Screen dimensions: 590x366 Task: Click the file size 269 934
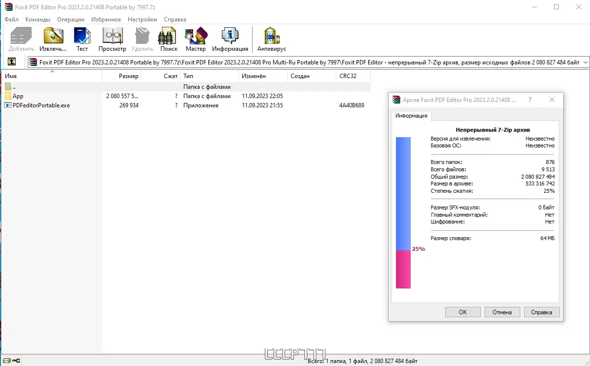click(129, 105)
